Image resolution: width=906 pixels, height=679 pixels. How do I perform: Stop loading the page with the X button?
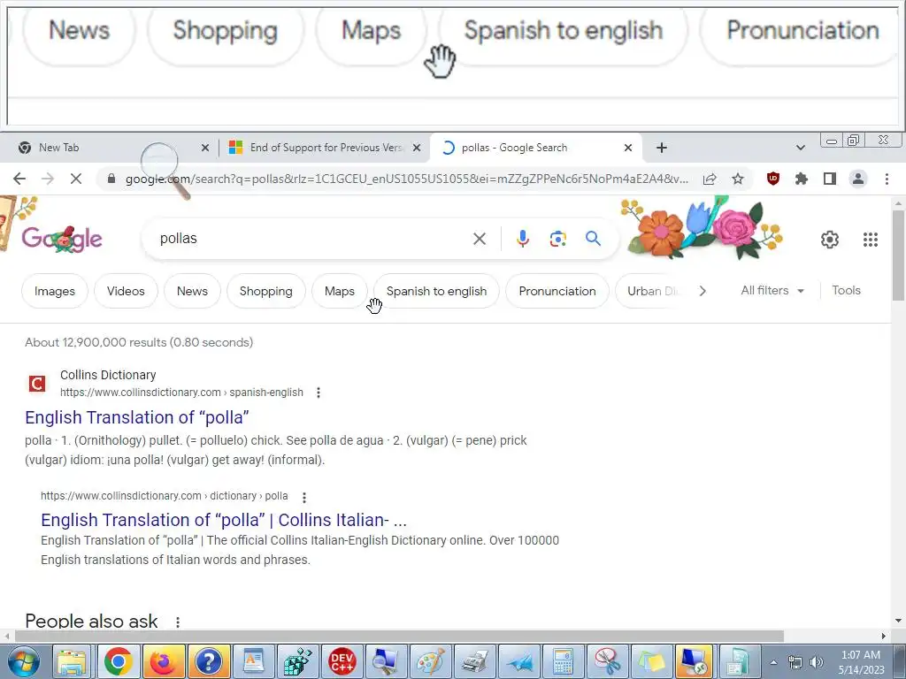tap(76, 179)
